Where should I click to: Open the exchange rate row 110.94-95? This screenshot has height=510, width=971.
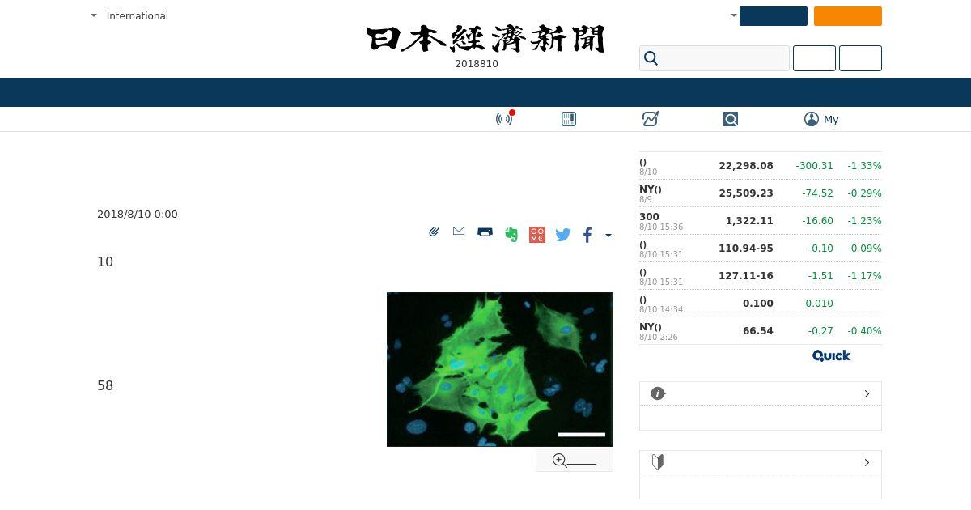tap(761, 249)
